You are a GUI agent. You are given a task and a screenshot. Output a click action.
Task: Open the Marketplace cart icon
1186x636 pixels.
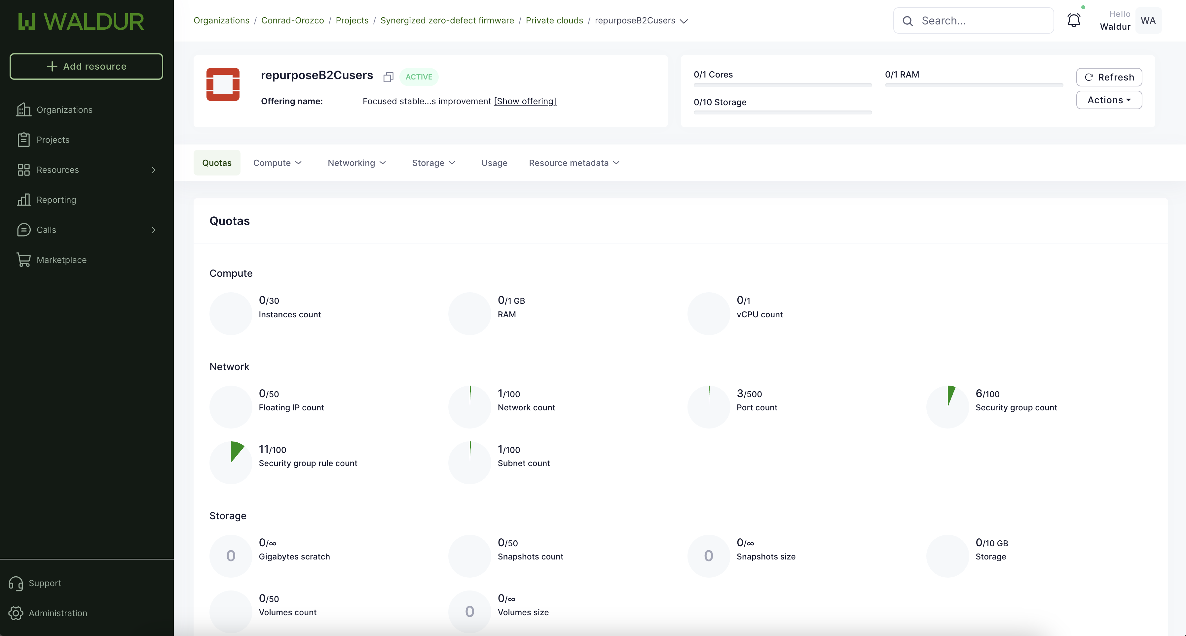[x=23, y=260]
